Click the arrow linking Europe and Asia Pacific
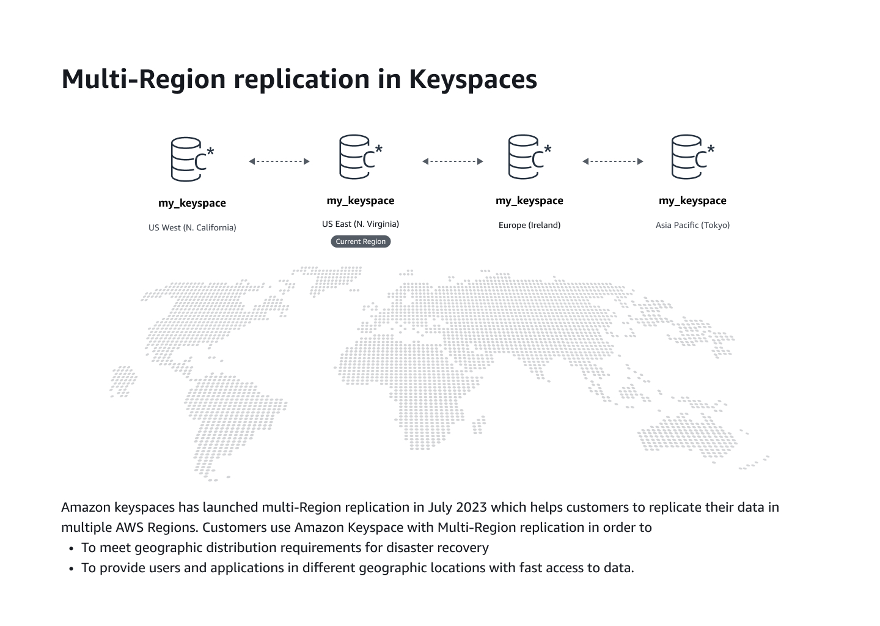Screen dimensions: 880x626 (612, 161)
